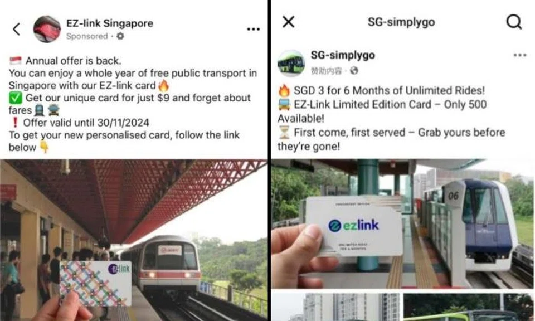View the bottom-right green bus photo
The height and width of the screenshot is (321, 535).
click(469, 307)
